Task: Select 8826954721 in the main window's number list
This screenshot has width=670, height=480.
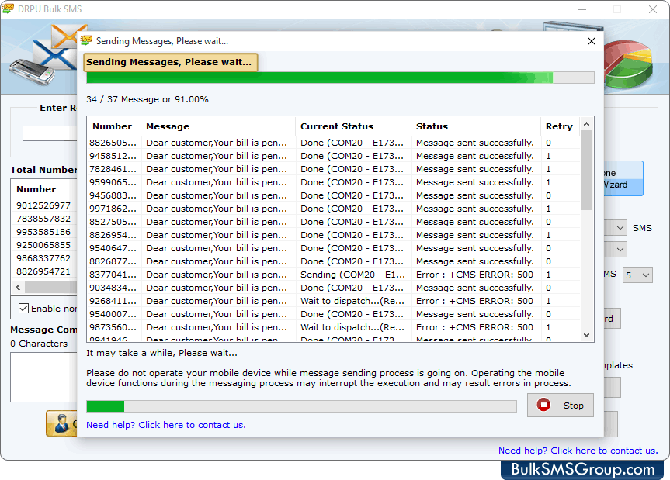Action: pyautogui.click(x=43, y=271)
